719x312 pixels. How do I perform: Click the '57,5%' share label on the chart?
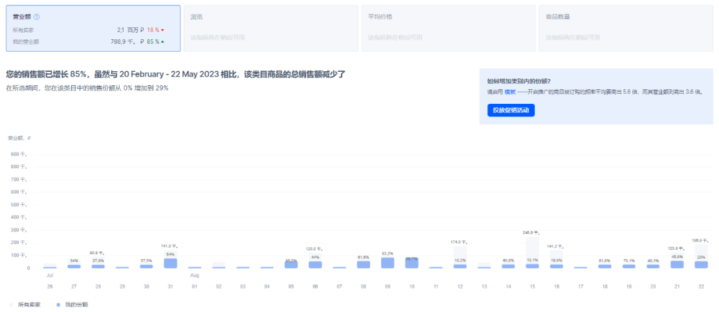coord(146,260)
